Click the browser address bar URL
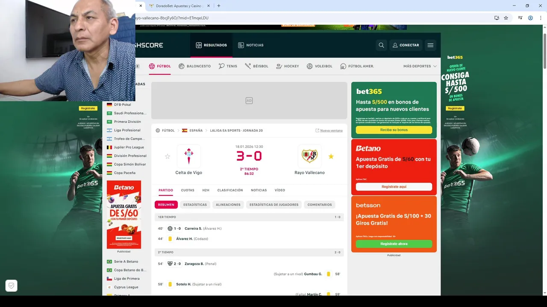547x307 pixels. pos(171,18)
